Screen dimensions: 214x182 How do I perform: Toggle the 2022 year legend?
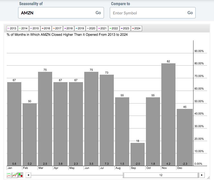[114, 29]
